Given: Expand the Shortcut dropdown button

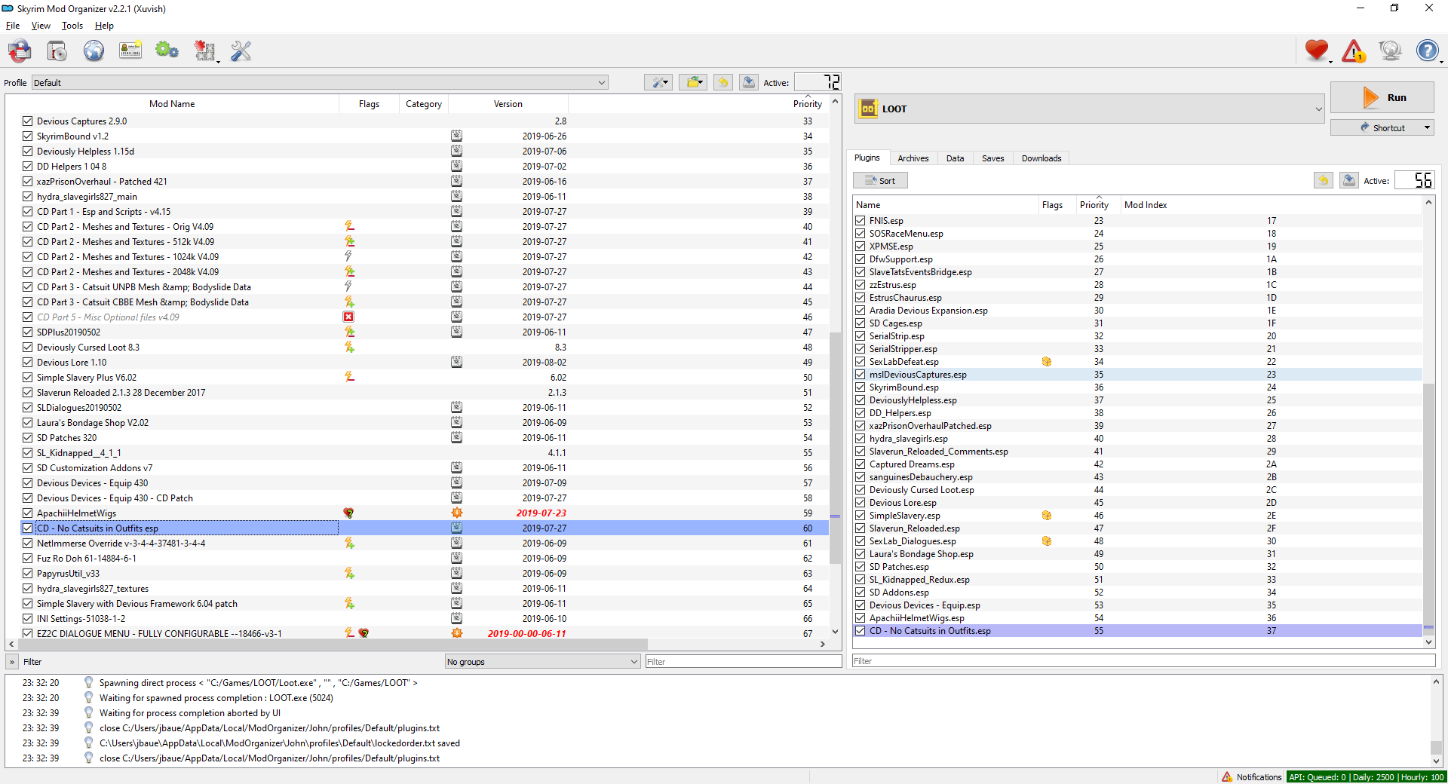Looking at the screenshot, I should tap(1382, 128).
